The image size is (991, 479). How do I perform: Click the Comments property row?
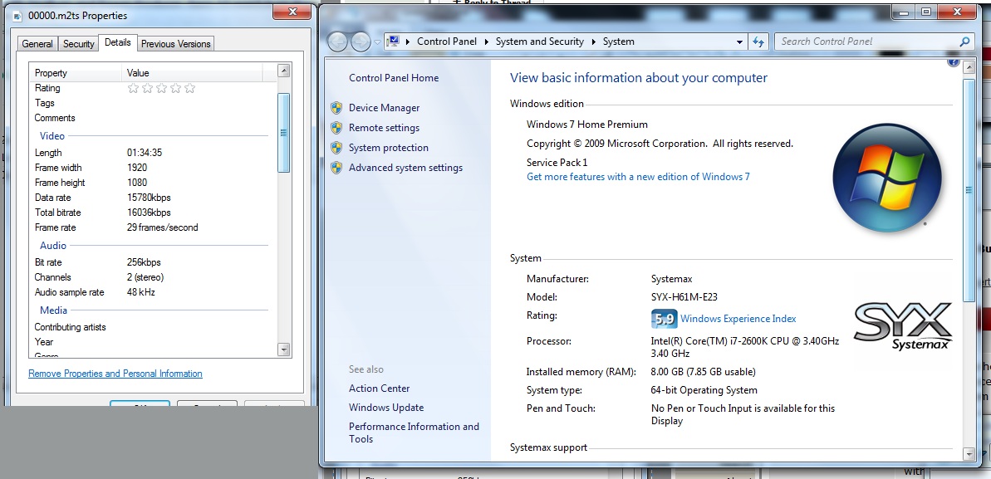(x=153, y=118)
